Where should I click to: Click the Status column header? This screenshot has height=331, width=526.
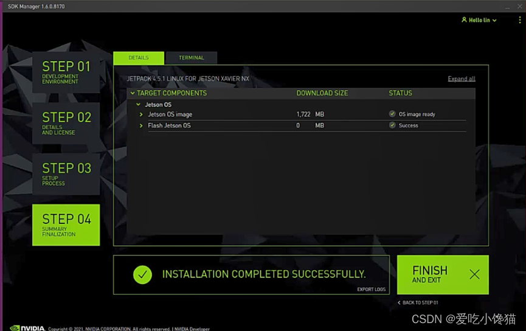[401, 93]
